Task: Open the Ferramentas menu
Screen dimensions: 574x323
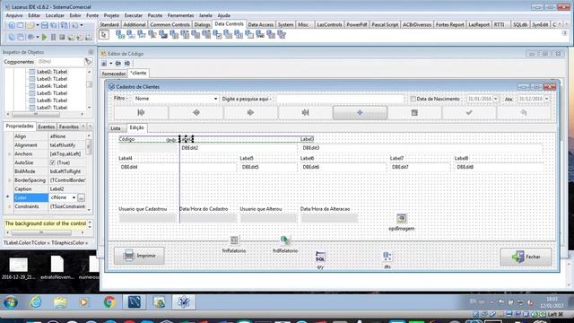Action: pos(180,15)
